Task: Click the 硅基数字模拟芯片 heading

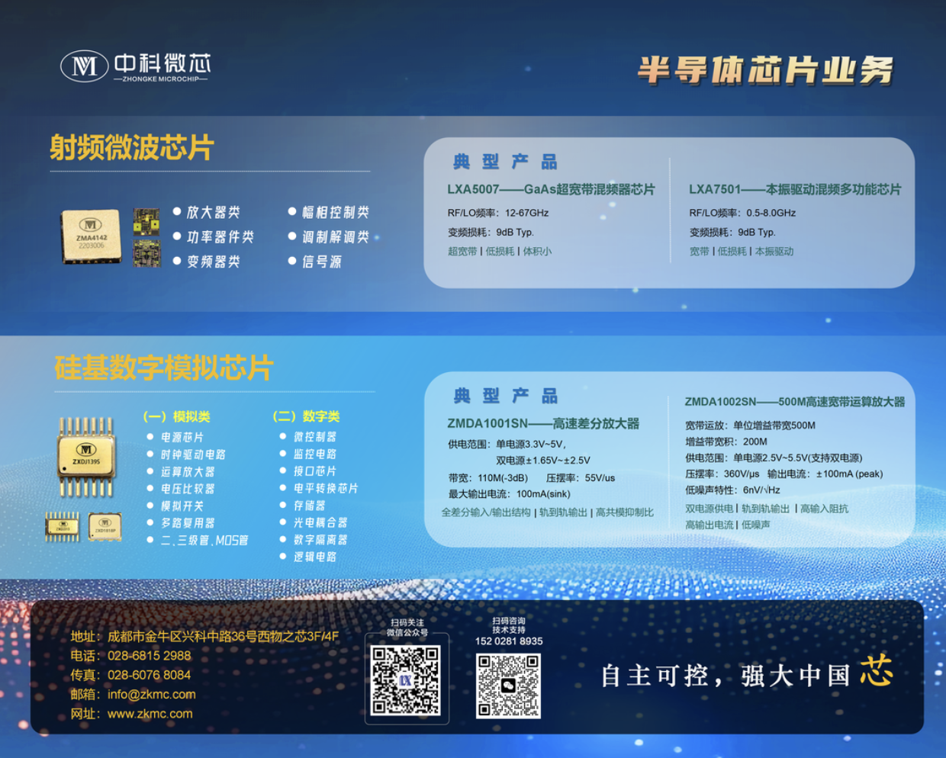Action: (164, 368)
